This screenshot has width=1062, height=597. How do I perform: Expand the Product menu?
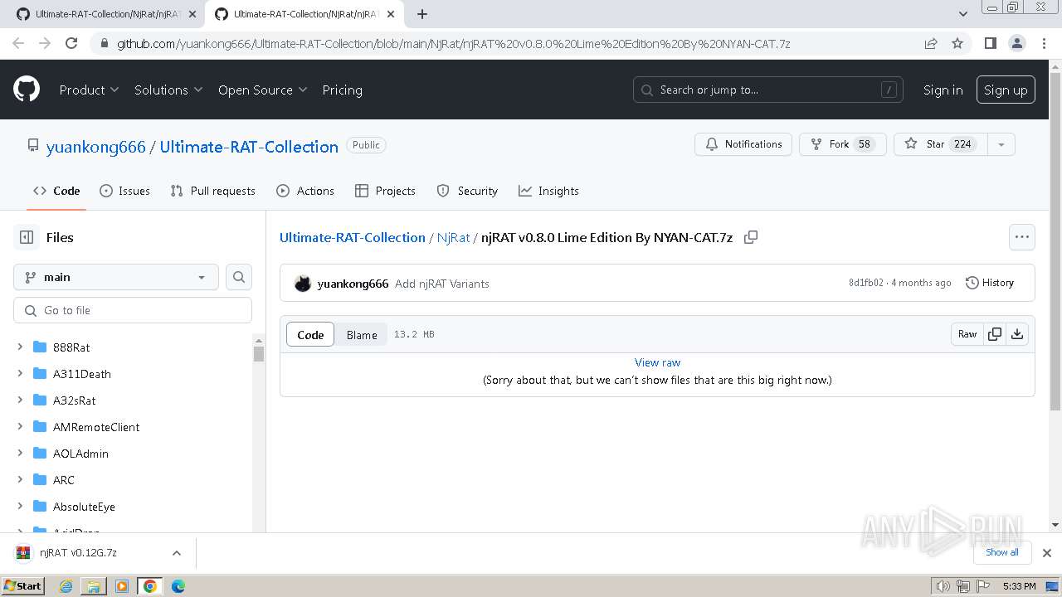(x=89, y=90)
